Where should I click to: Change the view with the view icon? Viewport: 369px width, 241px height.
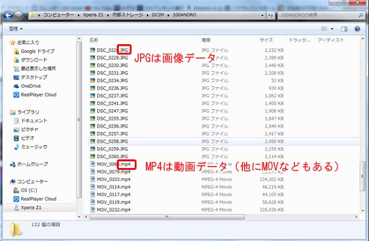tap(324, 29)
